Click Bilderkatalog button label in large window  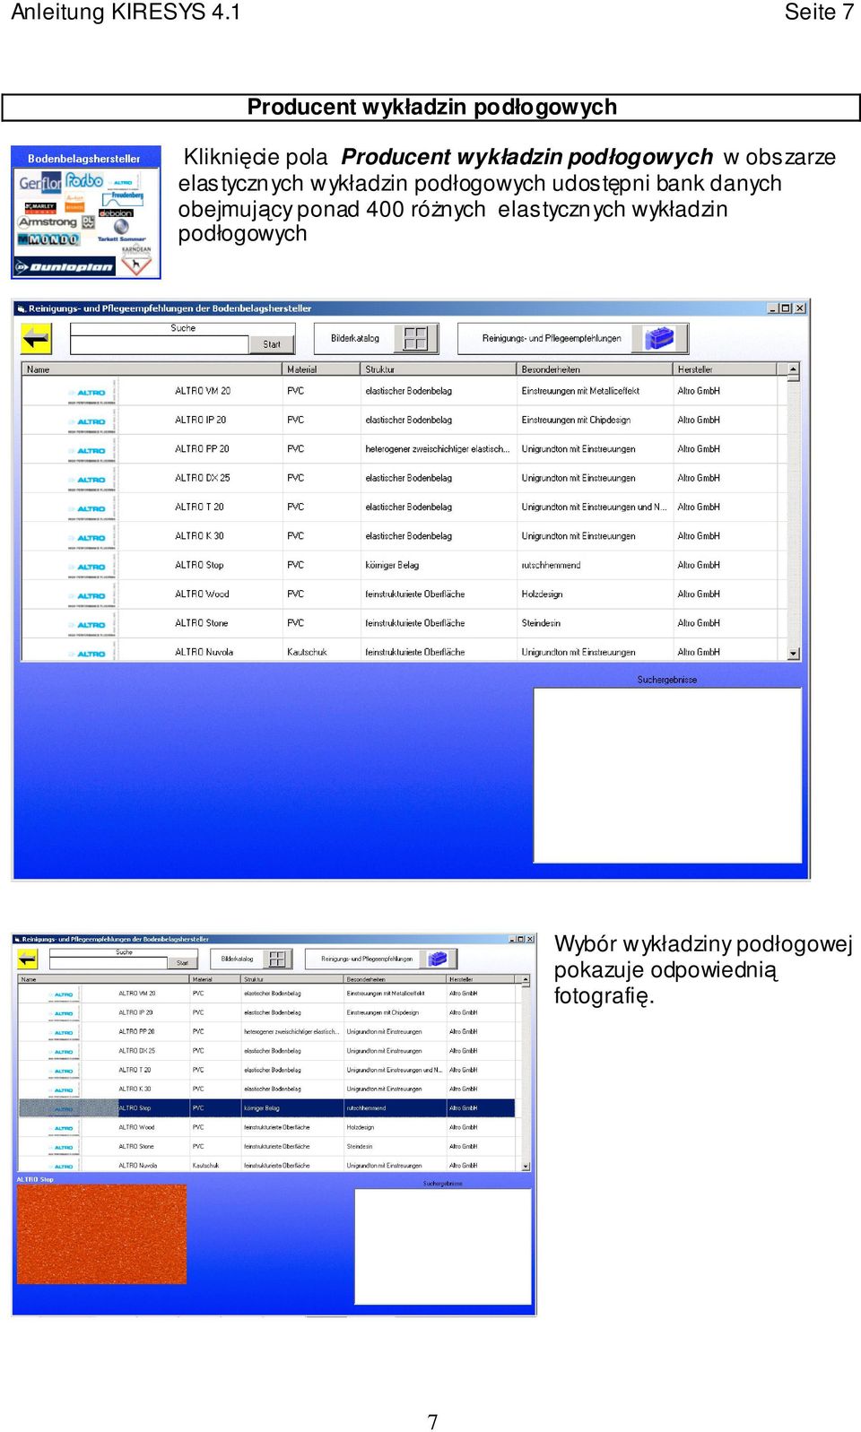(355, 338)
